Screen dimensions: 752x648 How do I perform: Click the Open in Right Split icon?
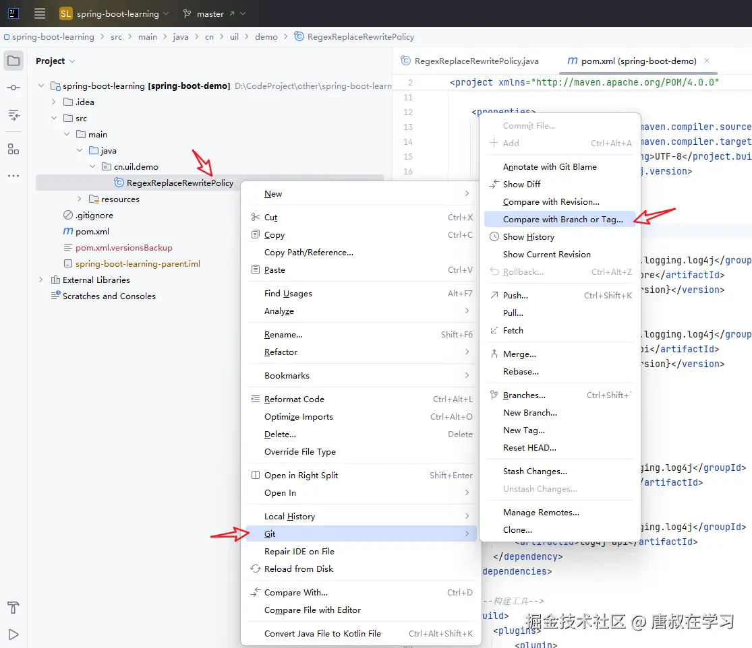coord(256,475)
